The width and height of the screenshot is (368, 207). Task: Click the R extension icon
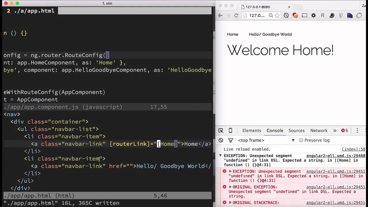(x=323, y=16)
